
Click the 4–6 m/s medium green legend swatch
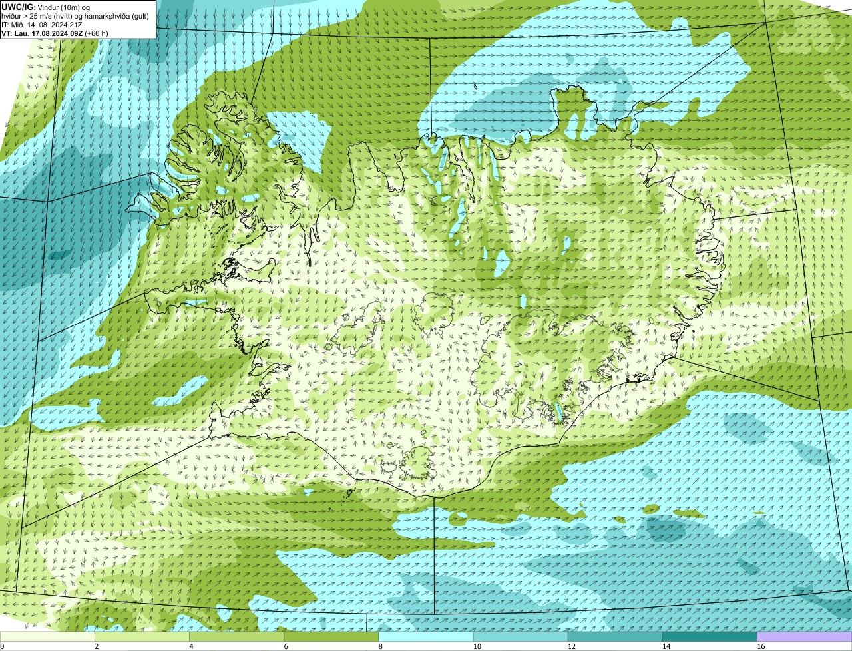coord(237,637)
